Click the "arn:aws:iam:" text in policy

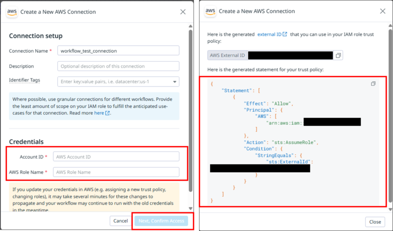pyautogui.click(x=284, y=123)
